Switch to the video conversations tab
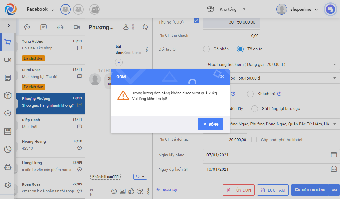The image size is (340, 199). click(x=77, y=27)
